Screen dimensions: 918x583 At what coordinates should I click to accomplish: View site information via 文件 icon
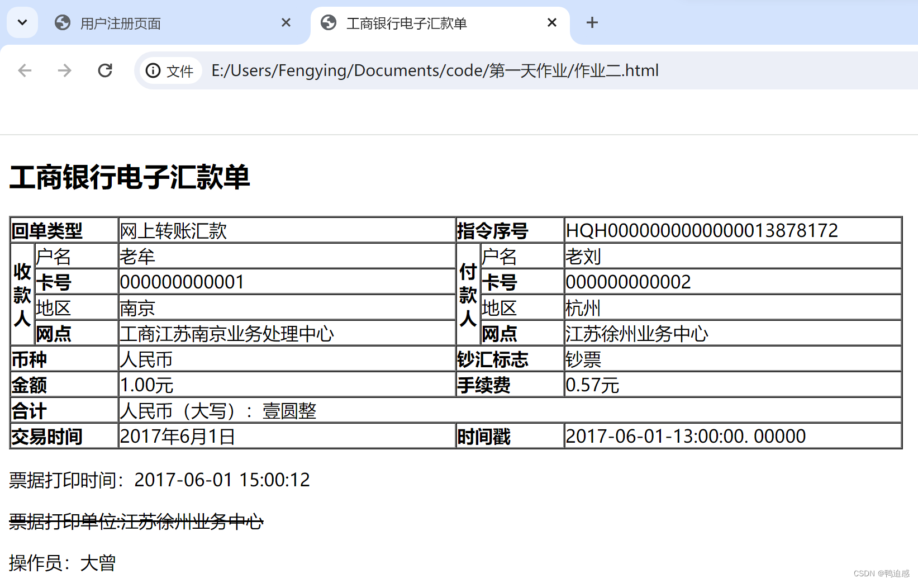pos(170,70)
